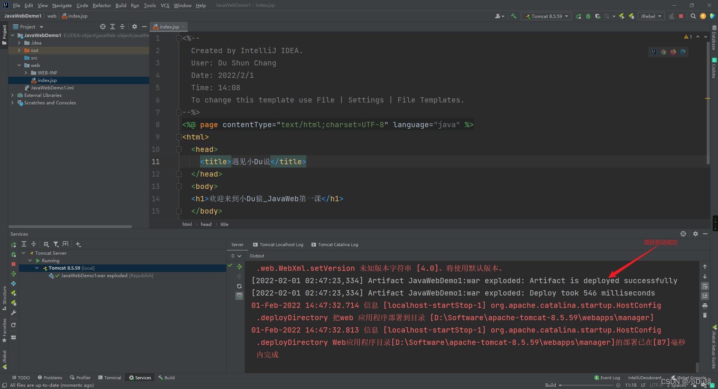Open Problems tool window button
Viewport: 718px width, 389px height.
click(50, 377)
